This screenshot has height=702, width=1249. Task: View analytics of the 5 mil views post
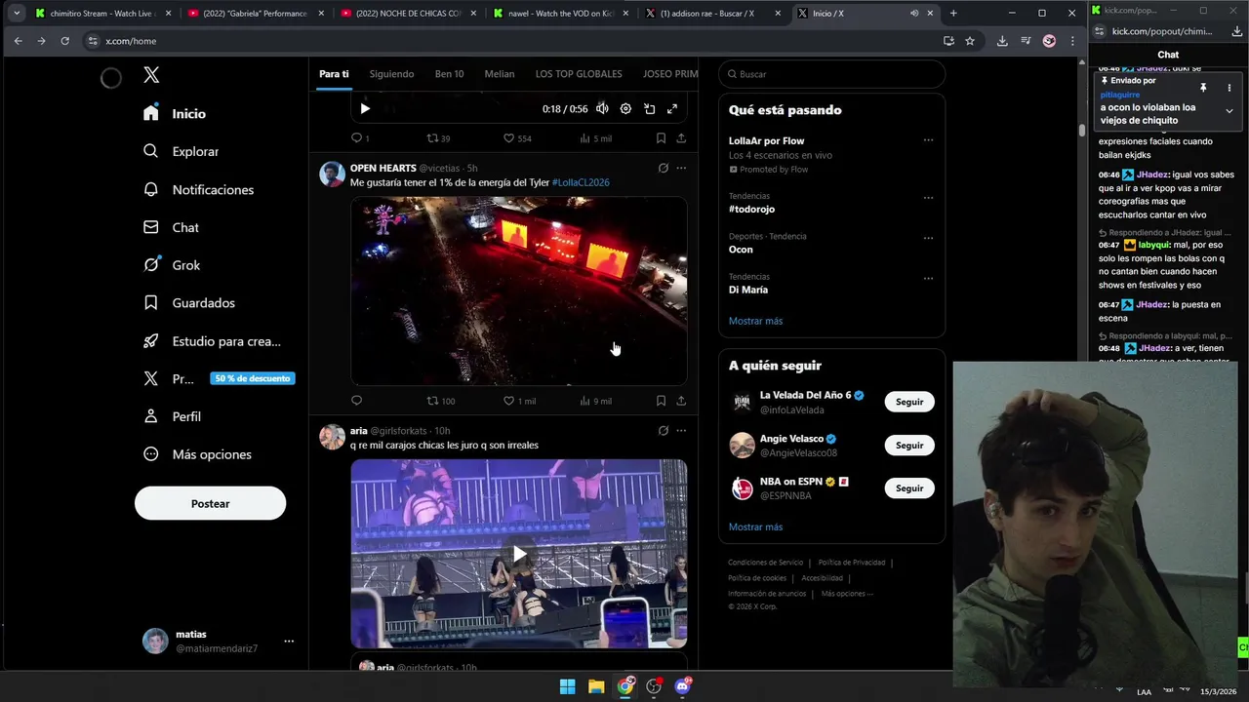[595, 138]
